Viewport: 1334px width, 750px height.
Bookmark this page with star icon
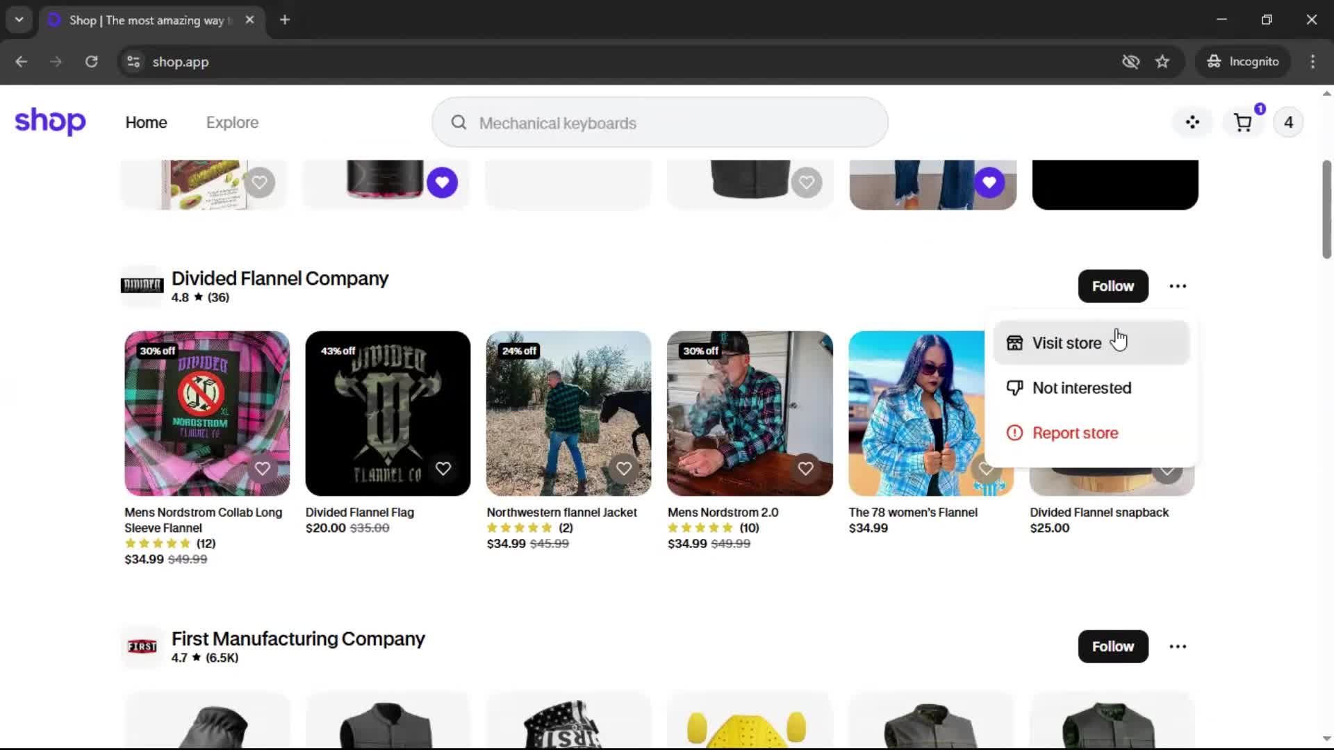[x=1162, y=62]
